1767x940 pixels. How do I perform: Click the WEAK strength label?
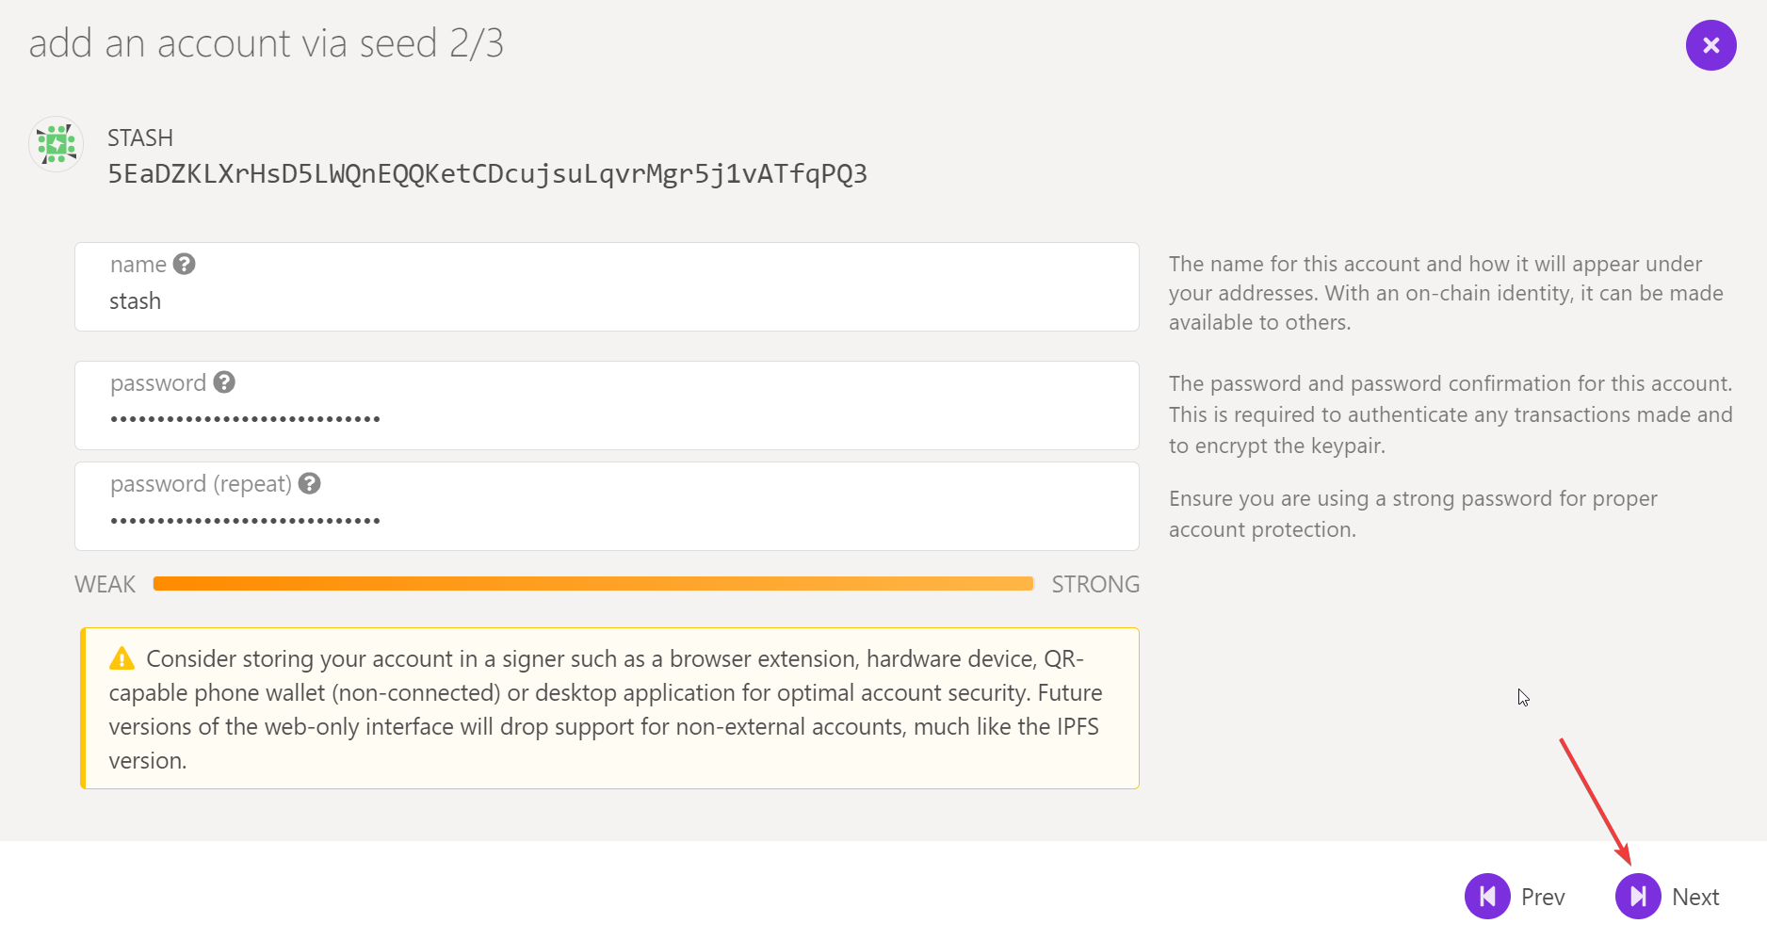tap(105, 585)
